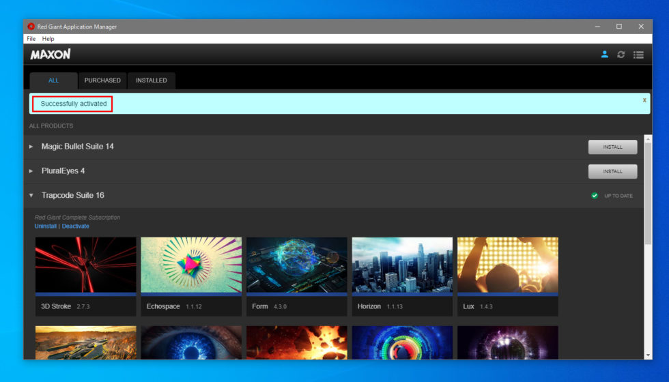The width and height of the screenshot is (669, 382).
Task: Switch to the PURCHASED tab
Action: coord(102,80)
